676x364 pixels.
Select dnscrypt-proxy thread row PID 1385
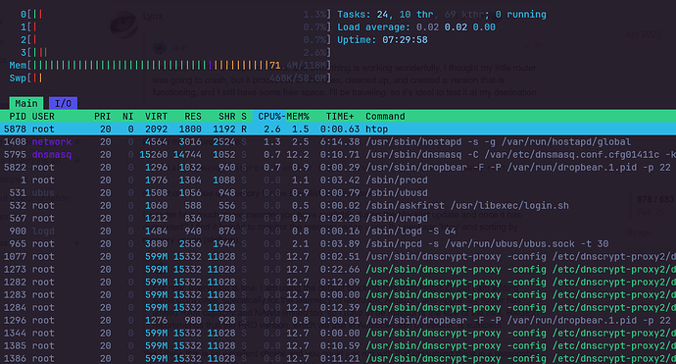(x=338, y=346)
